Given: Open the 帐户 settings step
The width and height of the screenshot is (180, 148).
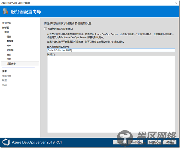Looking at the screenshot, I should coord(9,46).
